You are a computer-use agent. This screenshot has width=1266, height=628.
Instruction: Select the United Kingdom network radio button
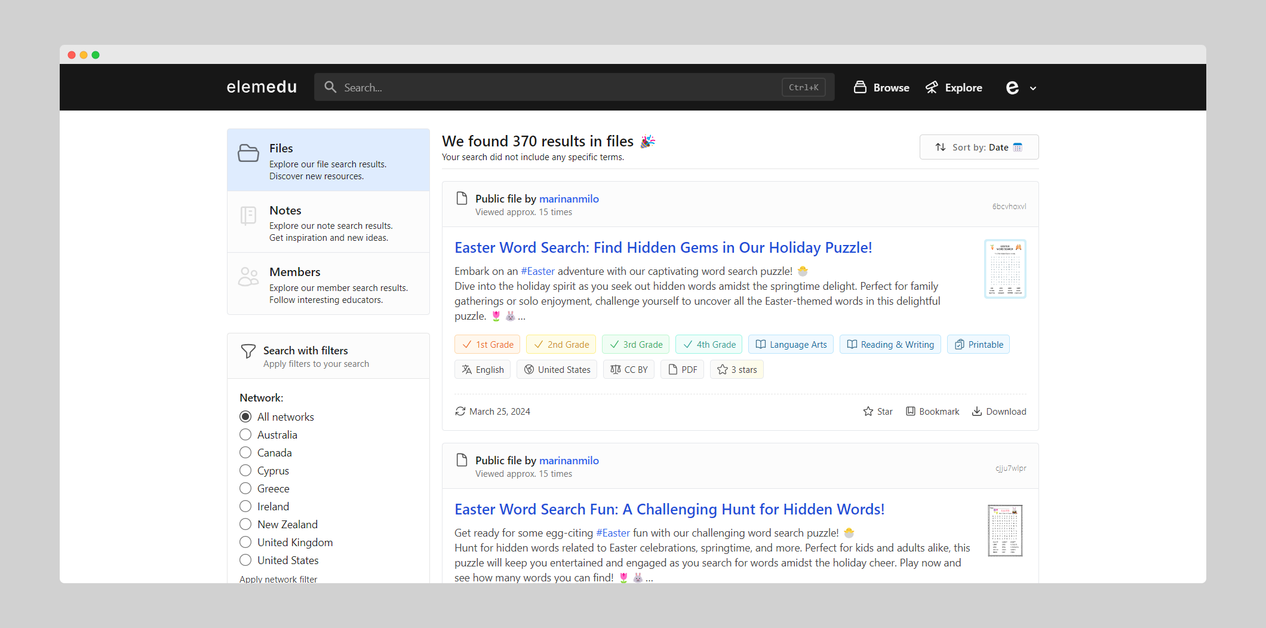click(x=245, y=542)
